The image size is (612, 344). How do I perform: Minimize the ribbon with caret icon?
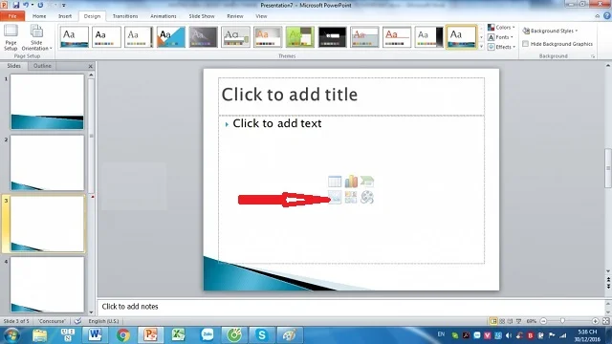(x=597, y=16)
